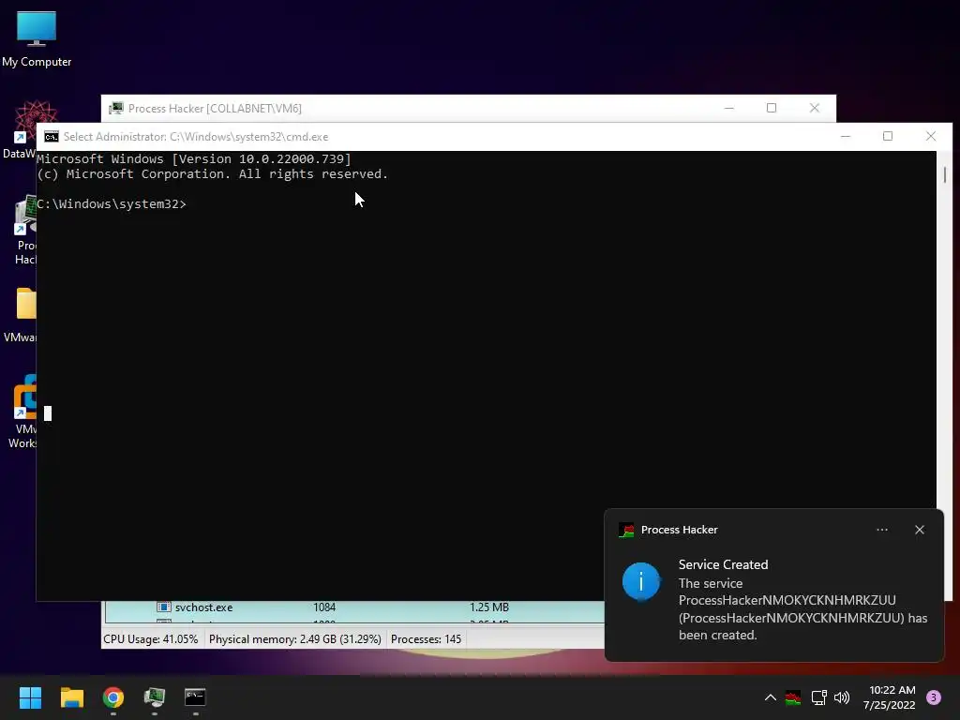960x720 pixels.
Task: Dismiss the Process Hacker notification
Action: click(x=920, y=530)
